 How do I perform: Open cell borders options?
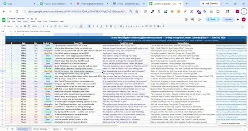click(111, 26)
